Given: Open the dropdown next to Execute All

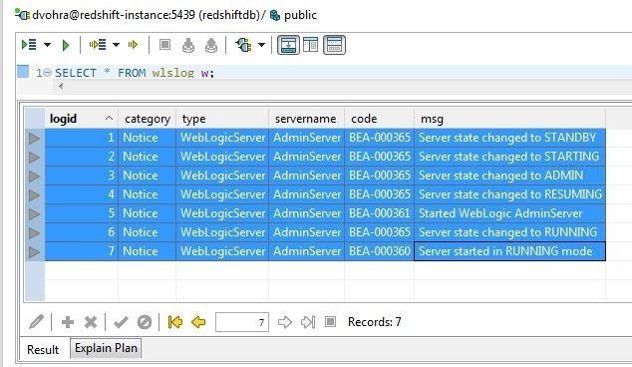Looking at the screenshot, I should point(47,45).
